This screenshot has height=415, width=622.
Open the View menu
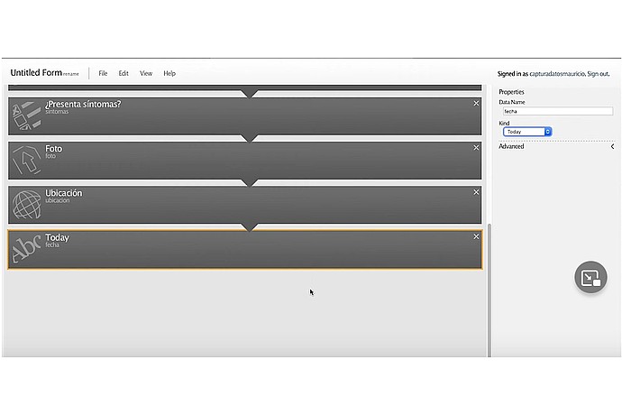146,73
